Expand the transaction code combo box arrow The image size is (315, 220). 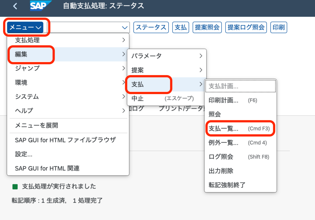[x=125, y=27]
